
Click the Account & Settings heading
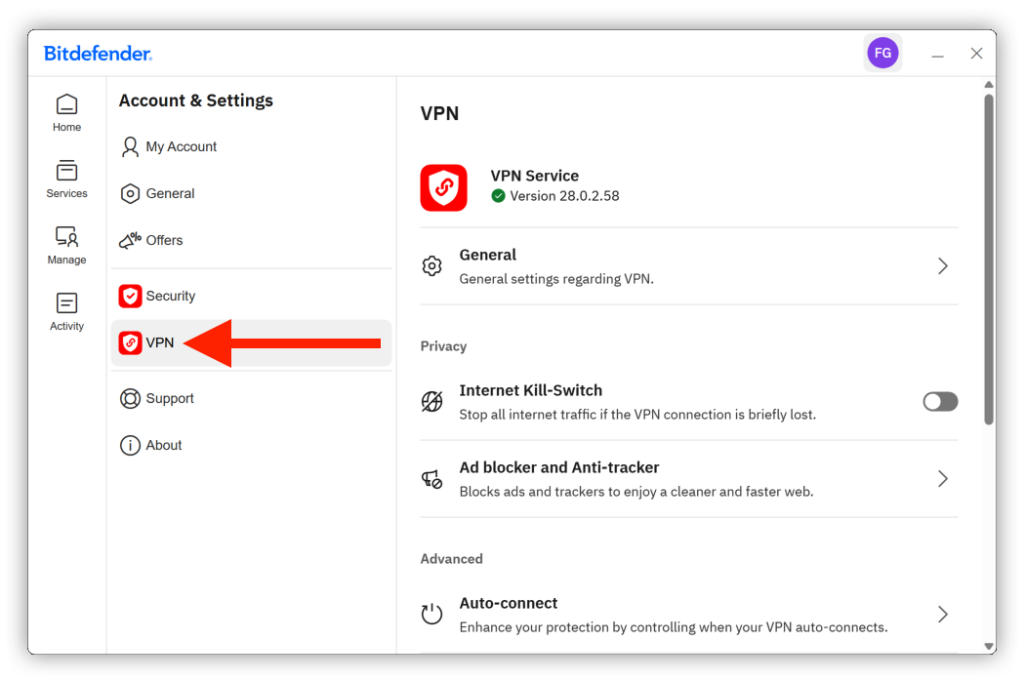pyautogui.click(x=195, y=100)
